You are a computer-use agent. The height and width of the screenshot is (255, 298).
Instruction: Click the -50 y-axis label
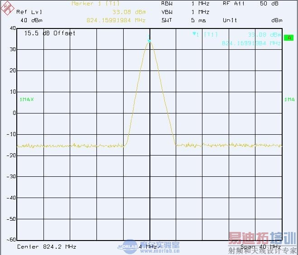[x=11, y=219]
